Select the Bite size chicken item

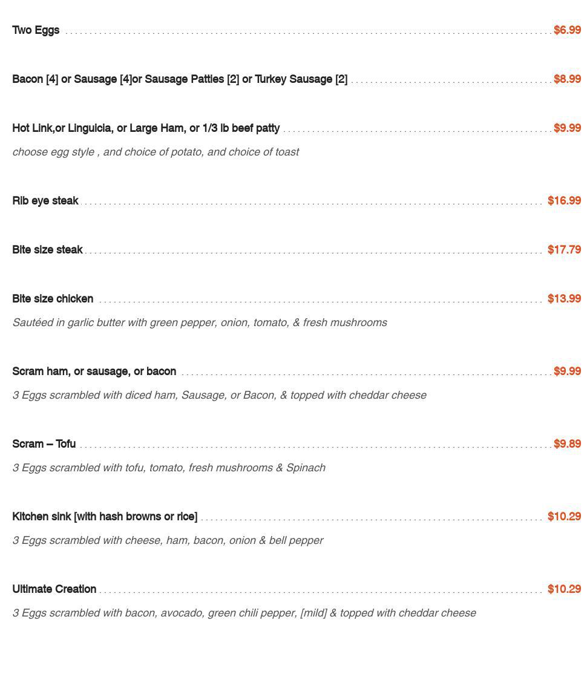point(53,299)
